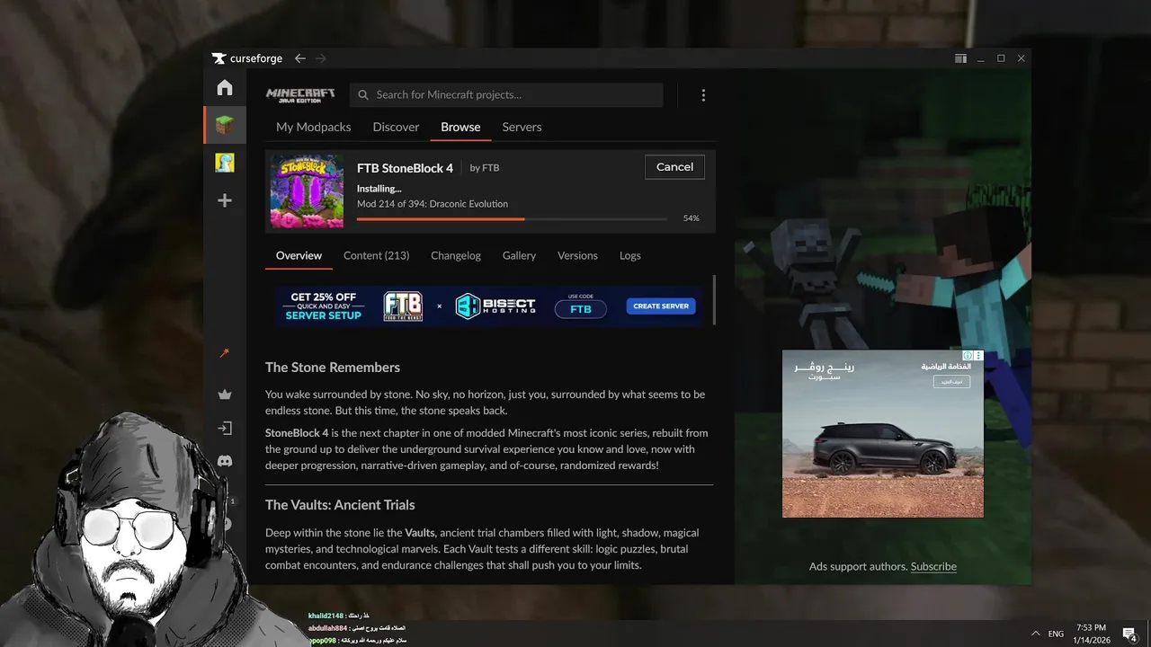Open the three-dot options menu
Image resolution: width=1151 pixels, height=647 pixels.
click(703, 95)
